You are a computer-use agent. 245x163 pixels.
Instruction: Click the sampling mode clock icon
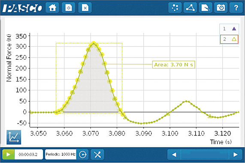[82, 154]
